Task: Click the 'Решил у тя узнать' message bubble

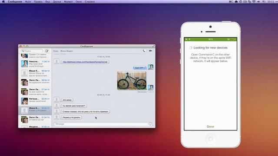Action: [71, 117]
